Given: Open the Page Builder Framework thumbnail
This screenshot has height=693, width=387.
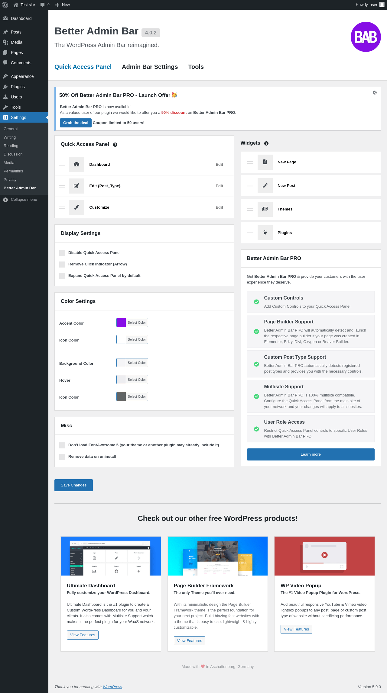Looking at the screenshot, I should pyautogui.click(x=218, y=556).
